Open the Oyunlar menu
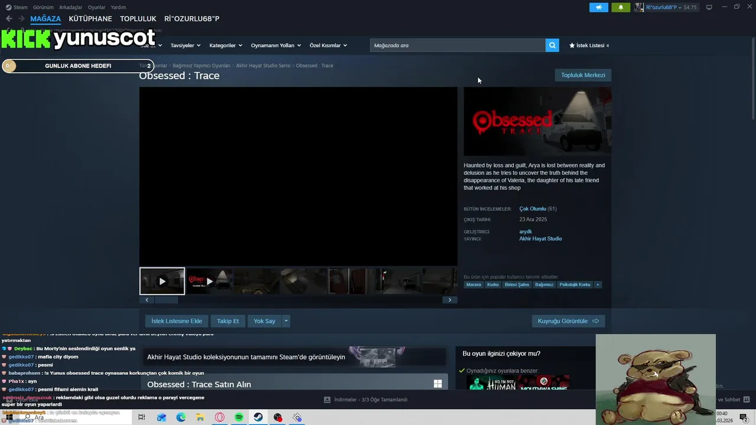This screenshot has height=425, width=756. pyautogui.click(x=96, y=7)
